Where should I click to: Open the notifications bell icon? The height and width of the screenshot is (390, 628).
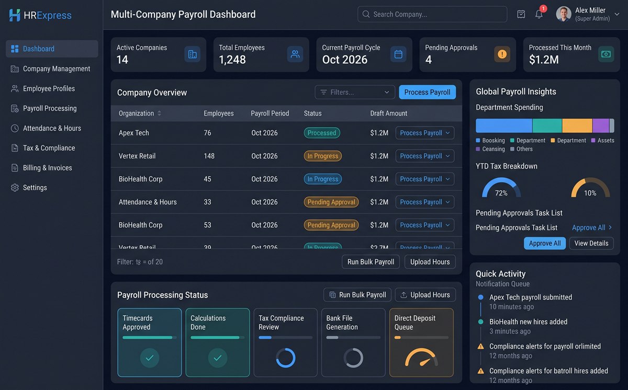(539, 14)
